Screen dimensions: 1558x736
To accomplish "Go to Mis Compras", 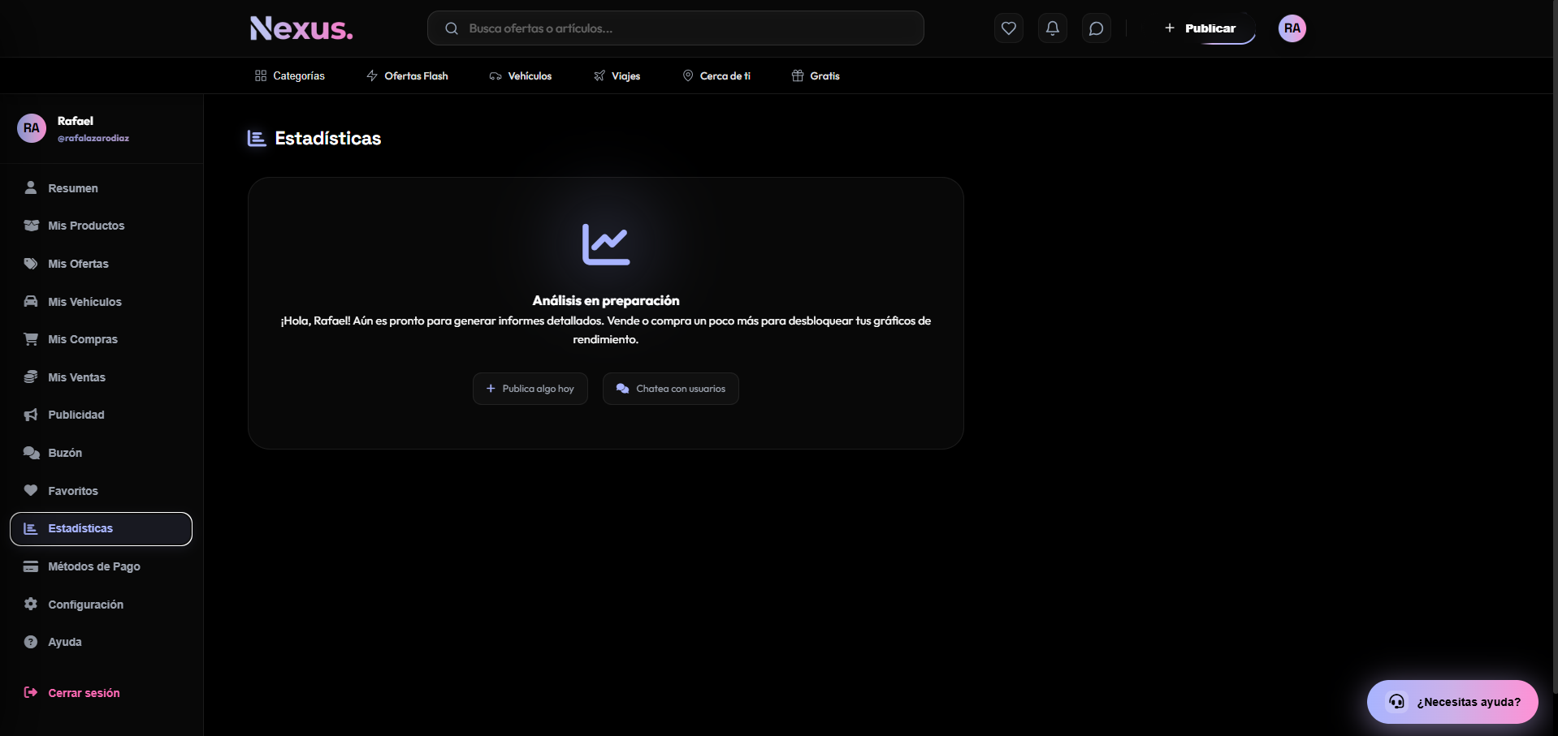I will [x=101, y=339].
